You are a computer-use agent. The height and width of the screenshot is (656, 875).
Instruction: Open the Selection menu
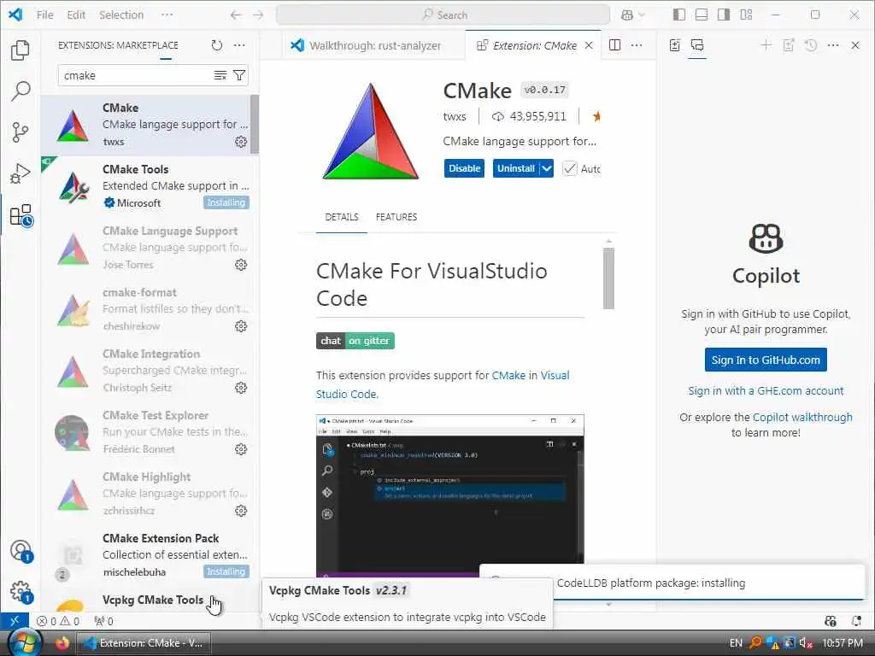click(x=121, y=15)
